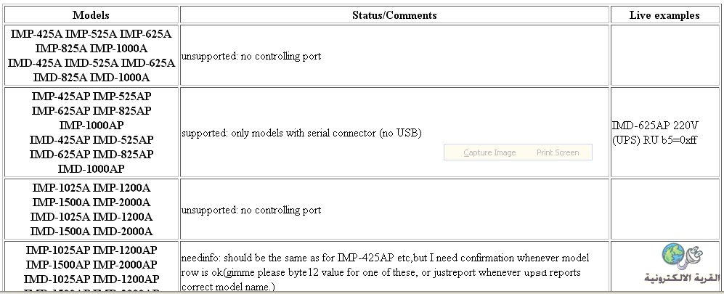Click the IMD-2000A model name

pos(122,232)
